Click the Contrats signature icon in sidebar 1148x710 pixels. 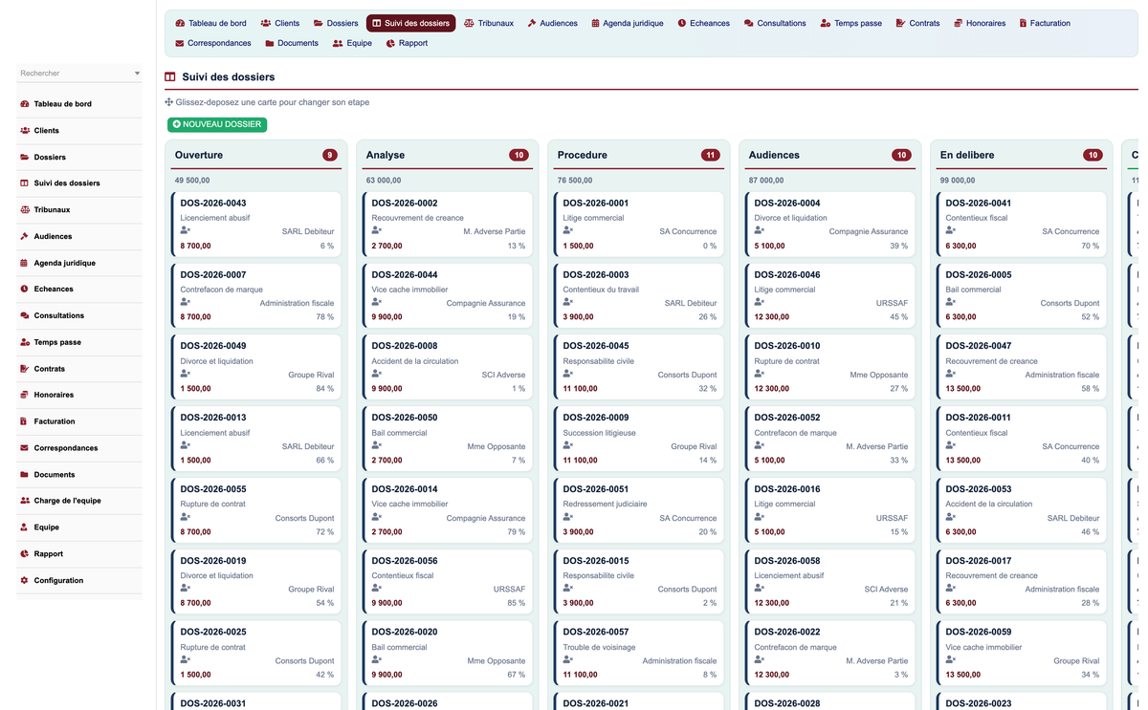click(x=25, y=368)
